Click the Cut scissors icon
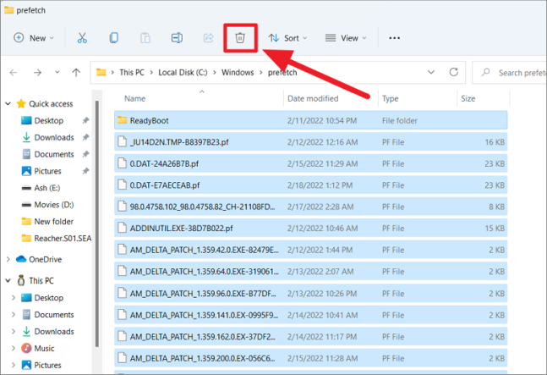547x375 pixels. tap(82, 38)
